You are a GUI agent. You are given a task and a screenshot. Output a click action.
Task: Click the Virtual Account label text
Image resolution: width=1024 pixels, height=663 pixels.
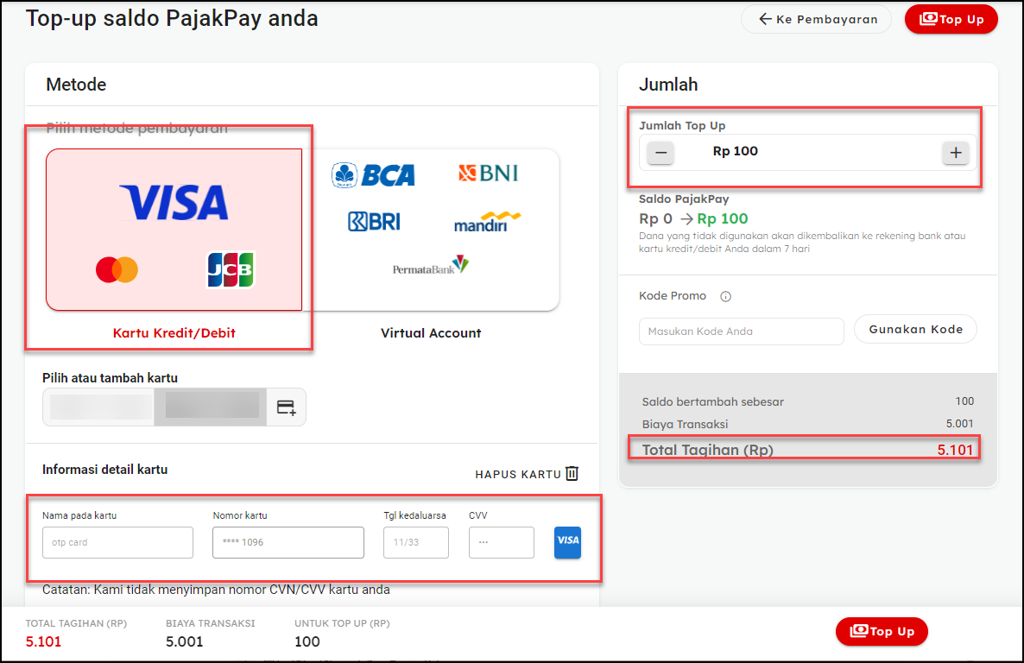(x=431, y=333)
